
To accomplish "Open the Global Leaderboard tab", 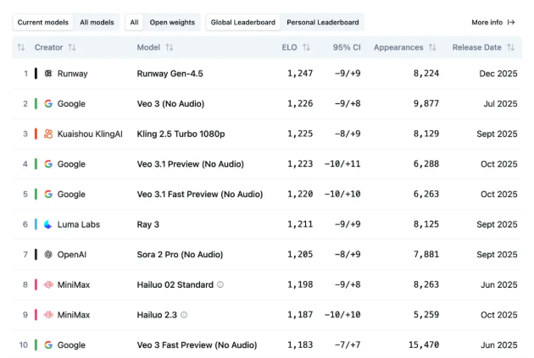I will tap(242, 22).
